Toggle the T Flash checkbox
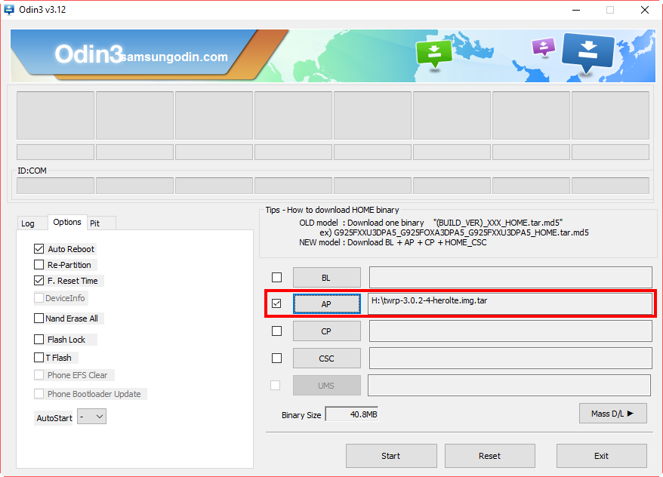 (x=39, y=358)
